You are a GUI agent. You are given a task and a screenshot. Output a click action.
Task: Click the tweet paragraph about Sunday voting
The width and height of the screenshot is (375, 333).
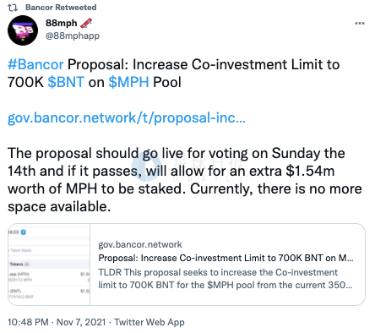(x=185, y=180)
